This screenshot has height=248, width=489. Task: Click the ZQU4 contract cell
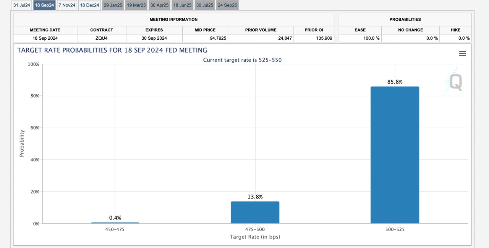[101, 38]
